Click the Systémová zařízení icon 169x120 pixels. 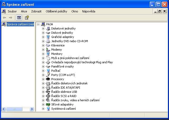coord(48,109)
